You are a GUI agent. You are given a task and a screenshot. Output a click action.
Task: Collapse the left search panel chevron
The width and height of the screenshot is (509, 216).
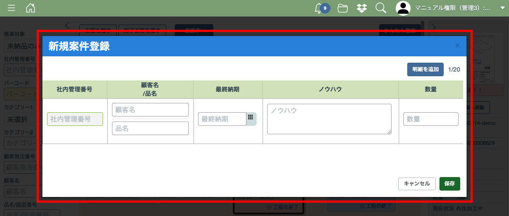point(67,26)
